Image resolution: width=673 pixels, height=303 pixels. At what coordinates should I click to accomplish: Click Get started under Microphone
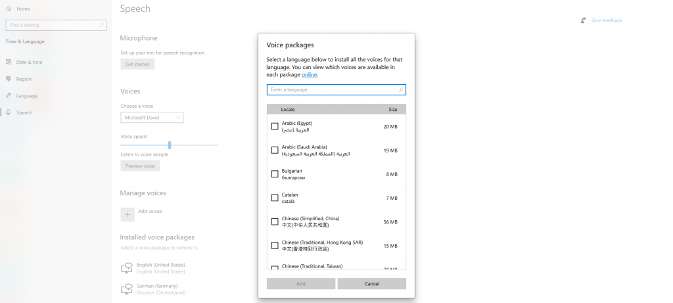(x=137, y=64)
